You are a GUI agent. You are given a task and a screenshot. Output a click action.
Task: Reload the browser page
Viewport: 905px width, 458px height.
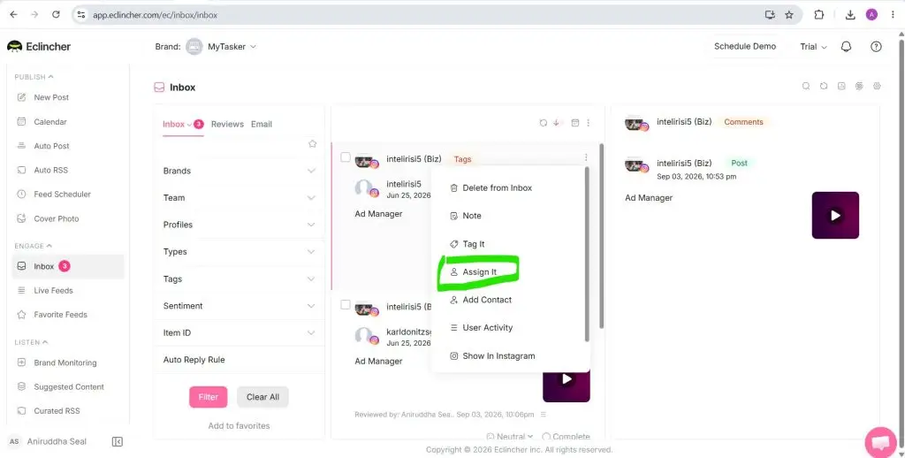point(56,15)
